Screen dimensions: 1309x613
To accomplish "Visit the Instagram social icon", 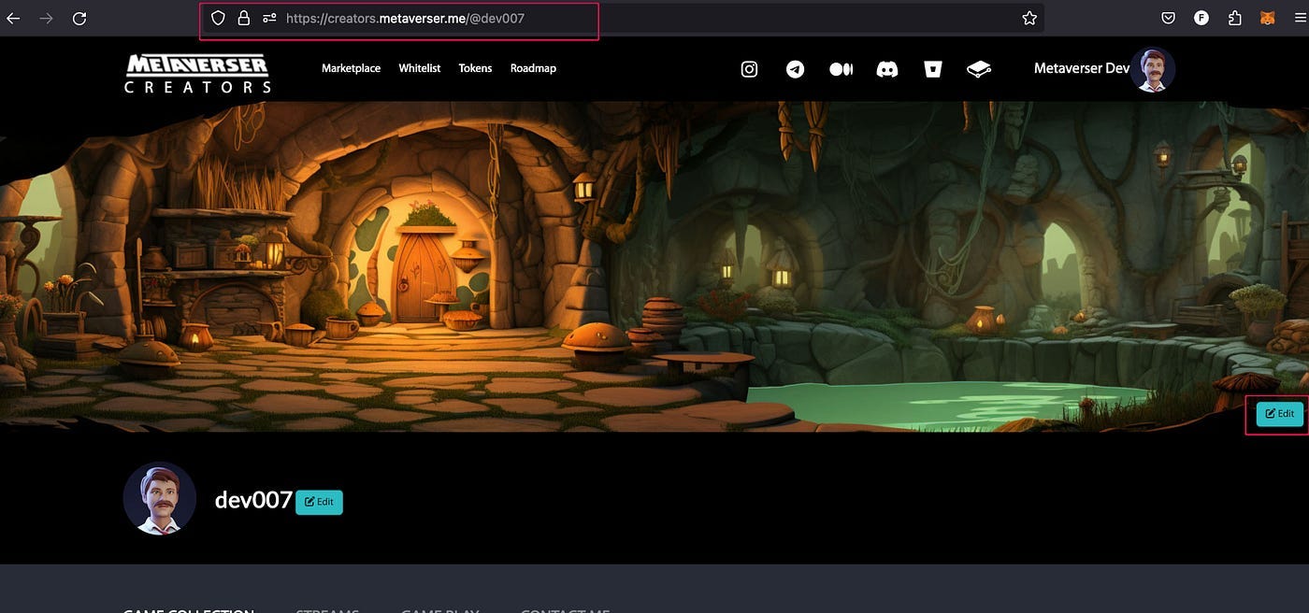I will (x=749, y=69).
